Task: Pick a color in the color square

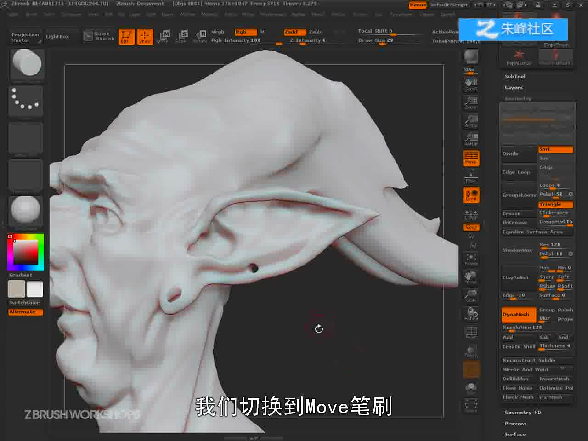Action: point(25,252)
